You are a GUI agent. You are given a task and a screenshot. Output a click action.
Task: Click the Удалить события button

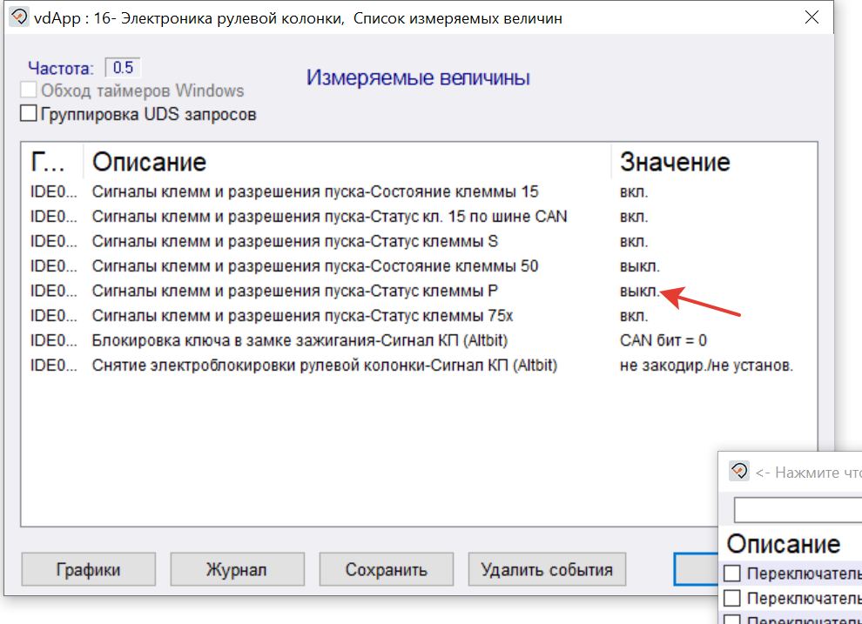tap(547, 570)
